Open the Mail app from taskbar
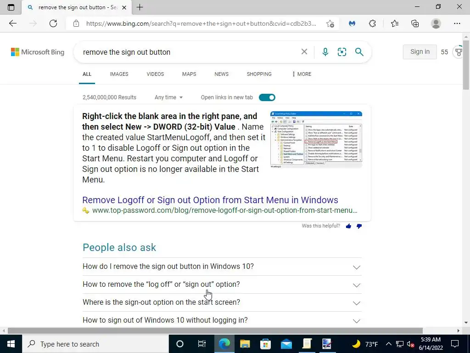This screenshot has width=470, height=353. point(286,344)
